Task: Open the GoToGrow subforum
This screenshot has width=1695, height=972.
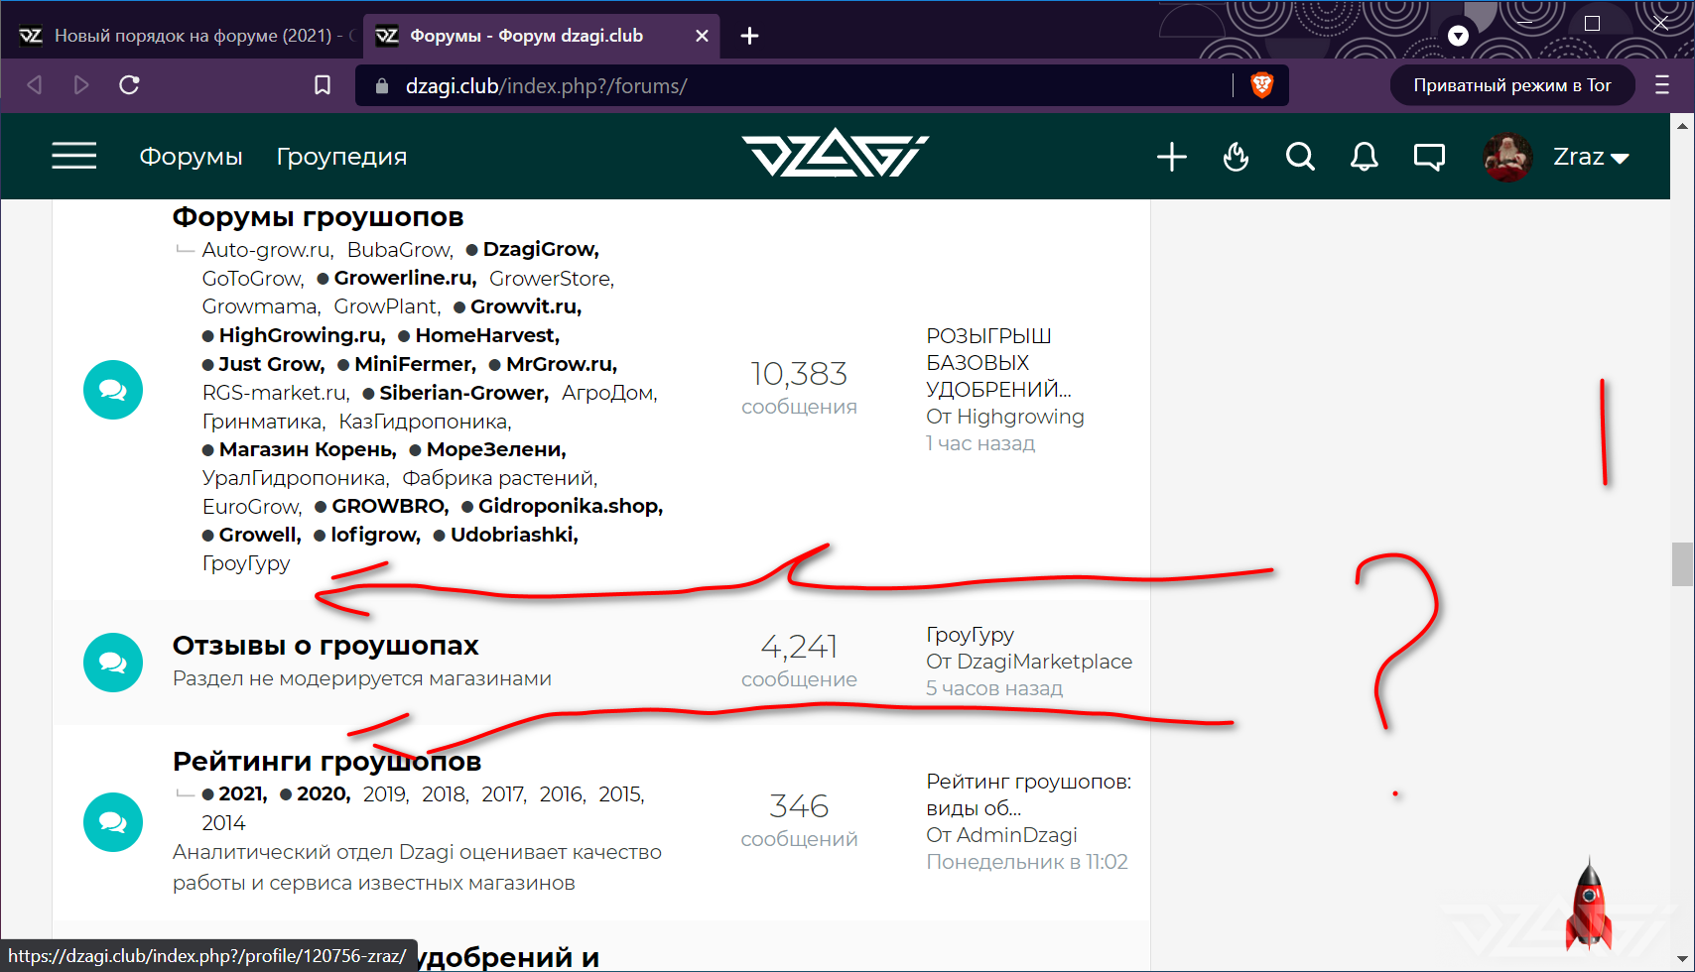Action: 252,279
